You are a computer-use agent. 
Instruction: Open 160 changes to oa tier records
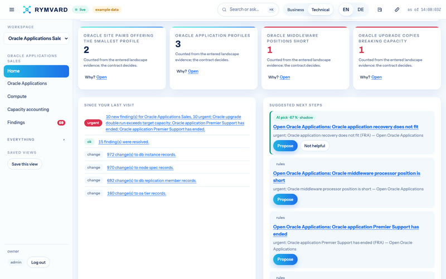click(x=136, y=193)
